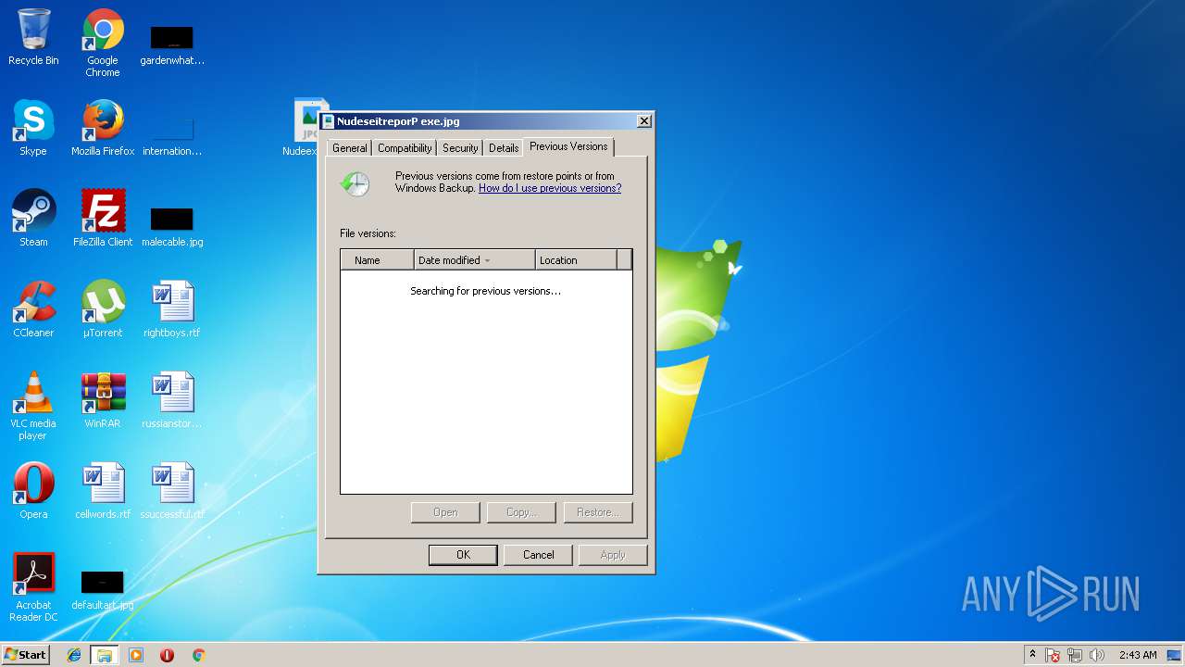Open 'How do I use previous versions?' link

pyautogui.click(x=550, y=188)
